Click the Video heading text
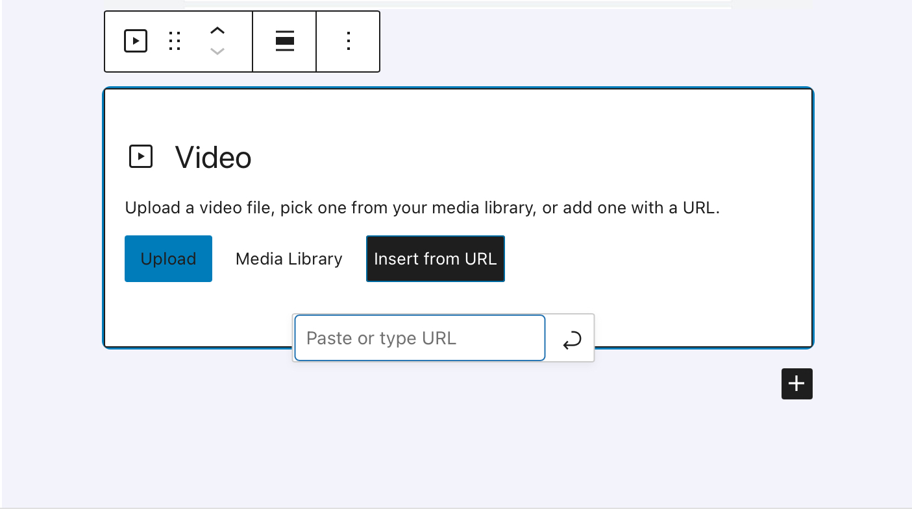The image size is (912, 509). [213, 158]
